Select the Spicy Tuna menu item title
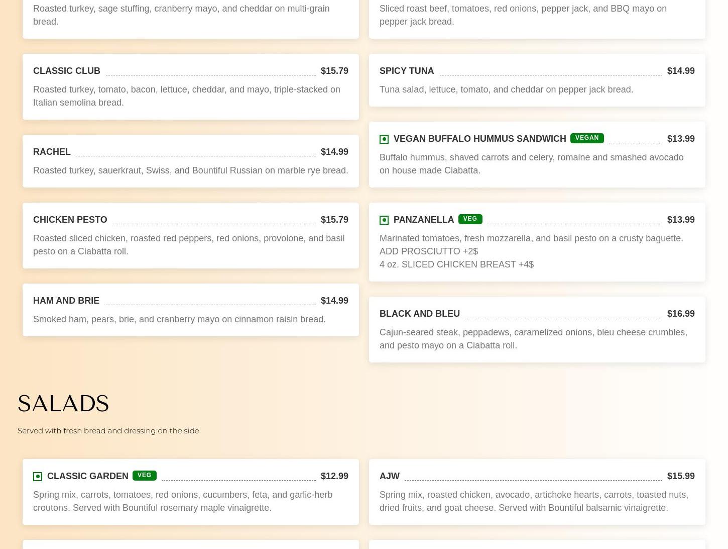 coord(406,71)
